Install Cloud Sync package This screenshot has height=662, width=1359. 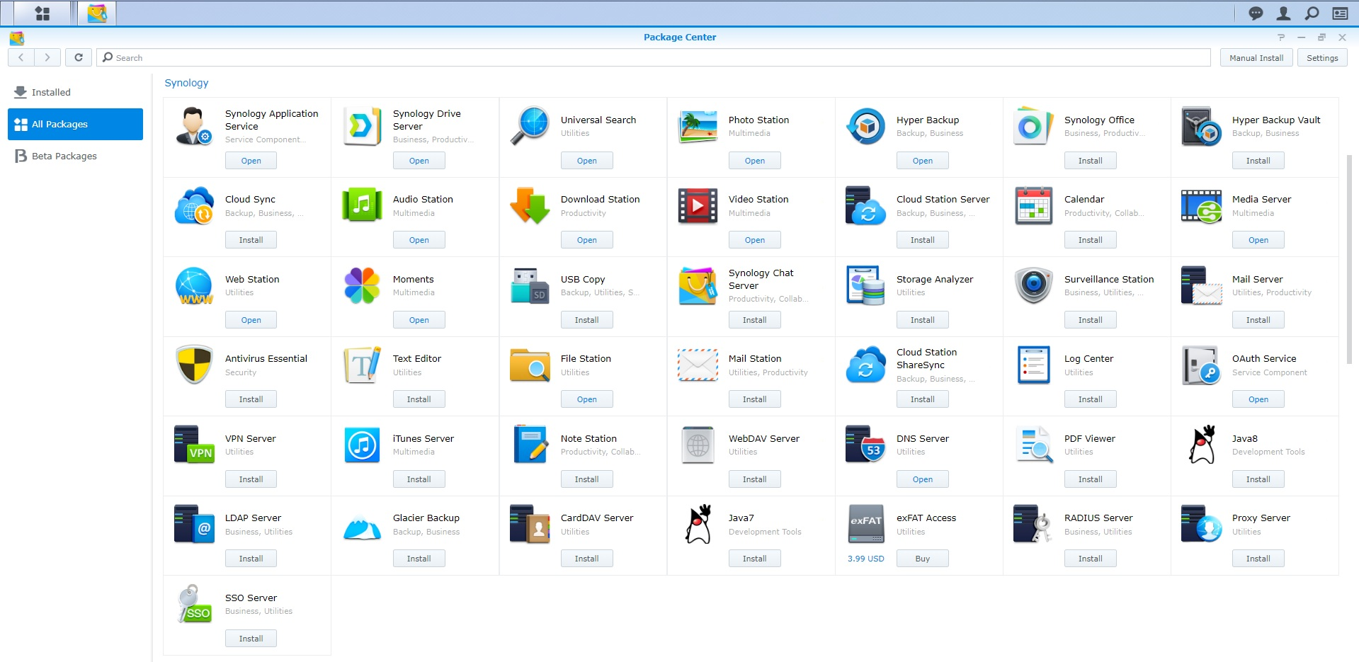251,240
